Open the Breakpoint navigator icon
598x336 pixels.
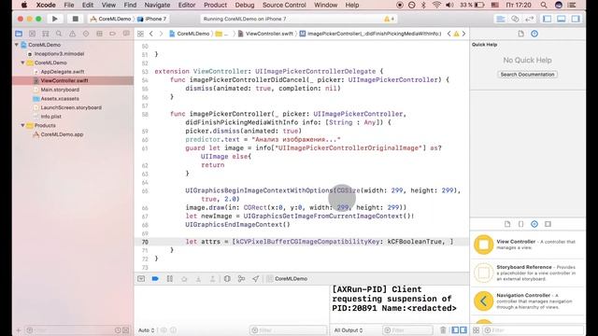pos(112,34)
